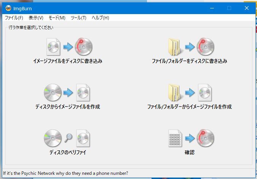Choose ディスクからイメージファイルを作成 label
Viewport: 257px width, 179px height.
pyautogui.click(x=68, y=107)
